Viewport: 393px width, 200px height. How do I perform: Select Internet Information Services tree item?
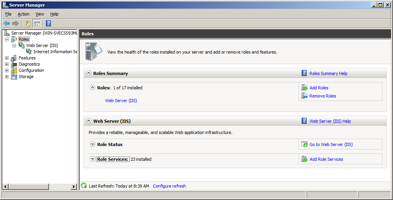click(55, 52)
